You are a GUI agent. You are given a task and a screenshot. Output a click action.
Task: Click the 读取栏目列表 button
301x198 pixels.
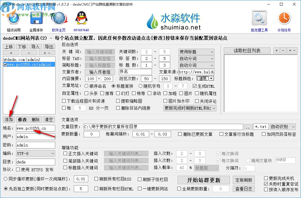coord(247,50)
